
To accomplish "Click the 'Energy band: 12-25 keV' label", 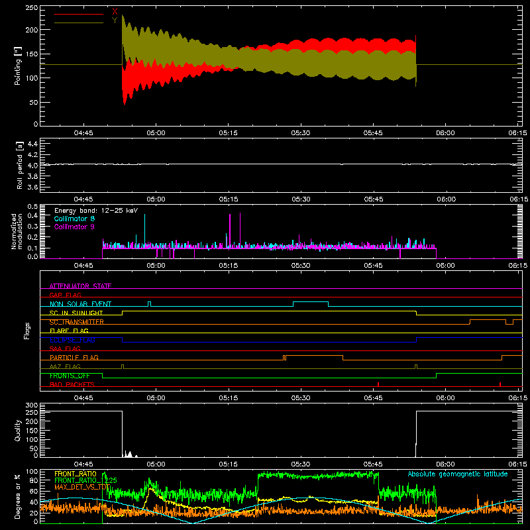I will pos(96,211).
